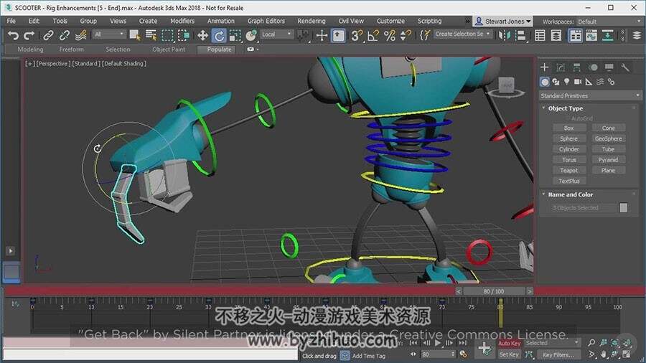This screenshot has height=363, width=646.
Task: Open the File menu
Action: 11,21
